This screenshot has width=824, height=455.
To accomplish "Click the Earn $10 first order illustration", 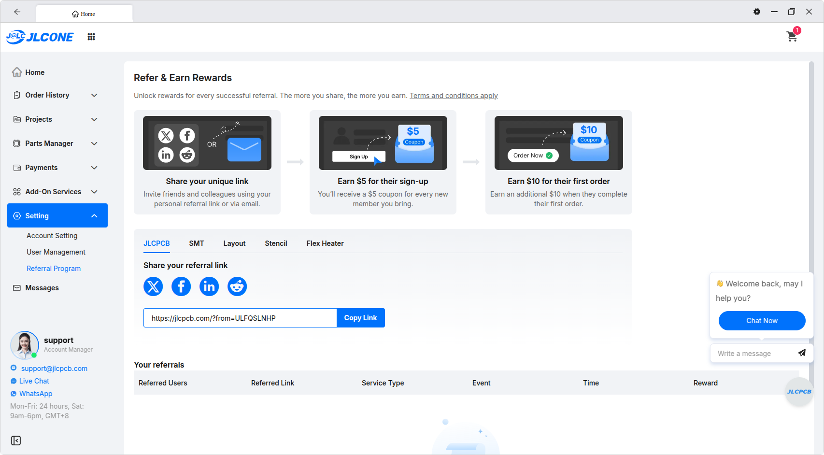I will 559,143.
